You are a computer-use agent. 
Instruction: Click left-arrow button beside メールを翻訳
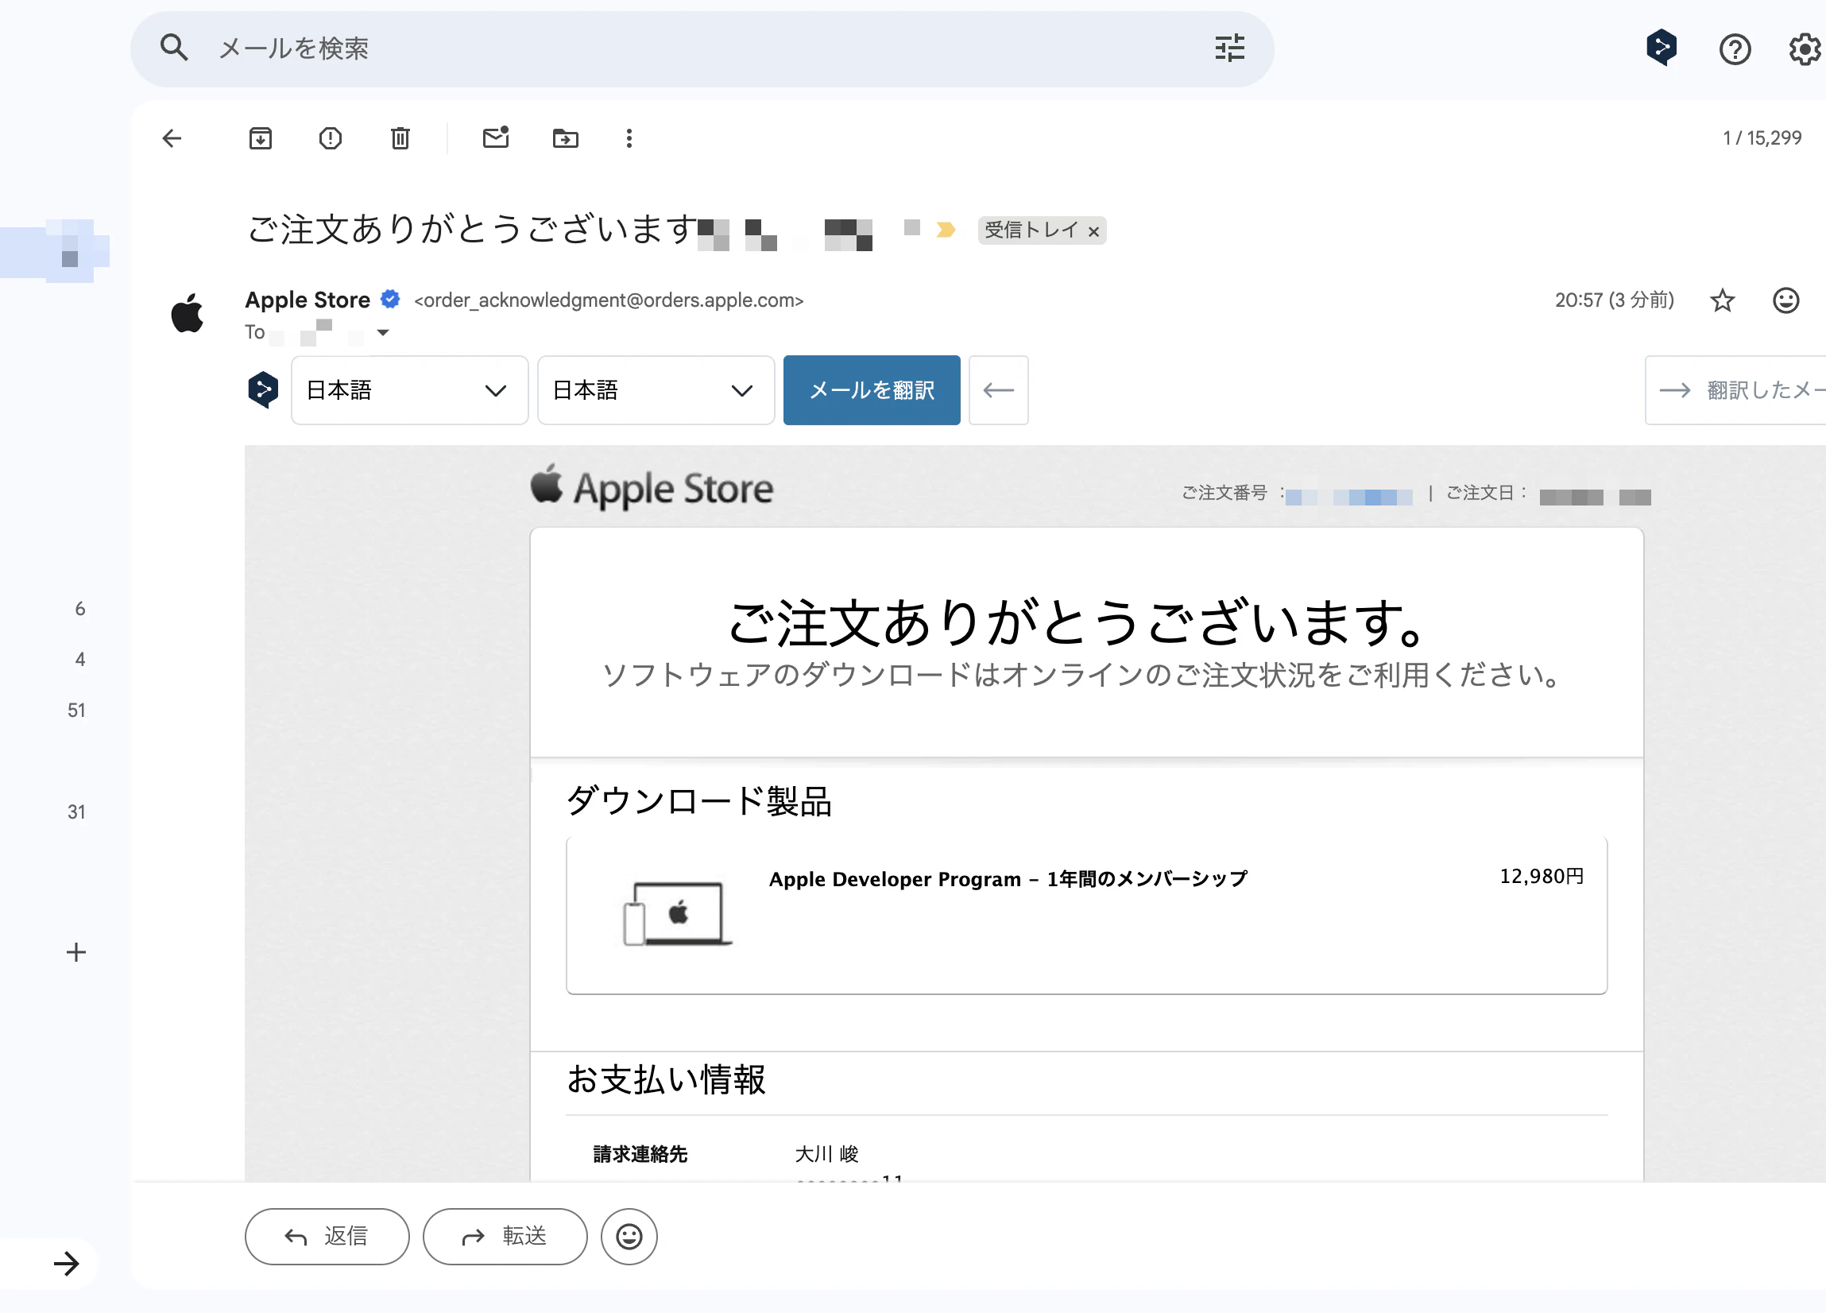pos(998,390)
